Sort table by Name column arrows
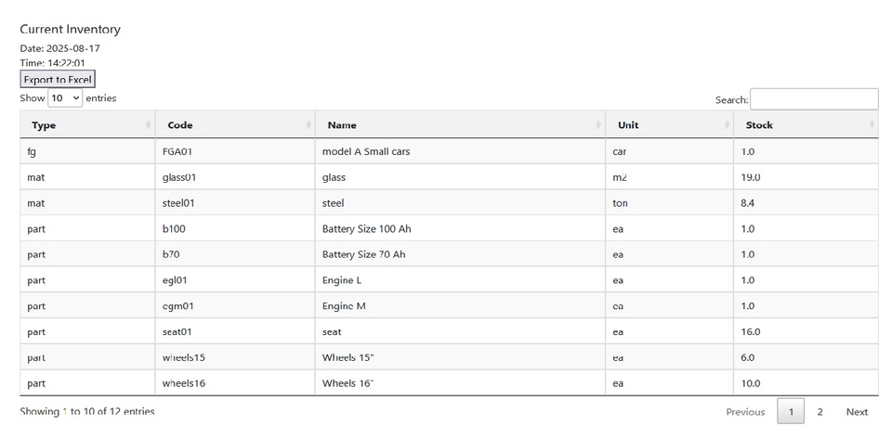Image resolution: width=892 pixels, height=439 pixels. (x=599, y=124)
